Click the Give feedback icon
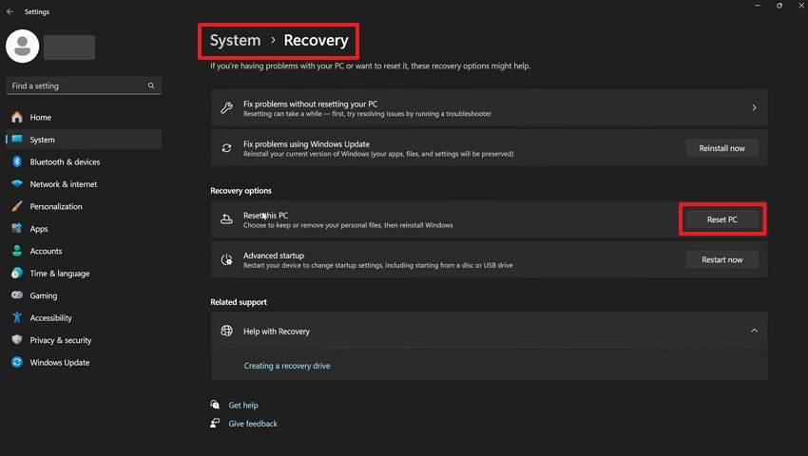The height and width of the screenshot is (456, 808). pyautogui.click(x=215, y=423)
